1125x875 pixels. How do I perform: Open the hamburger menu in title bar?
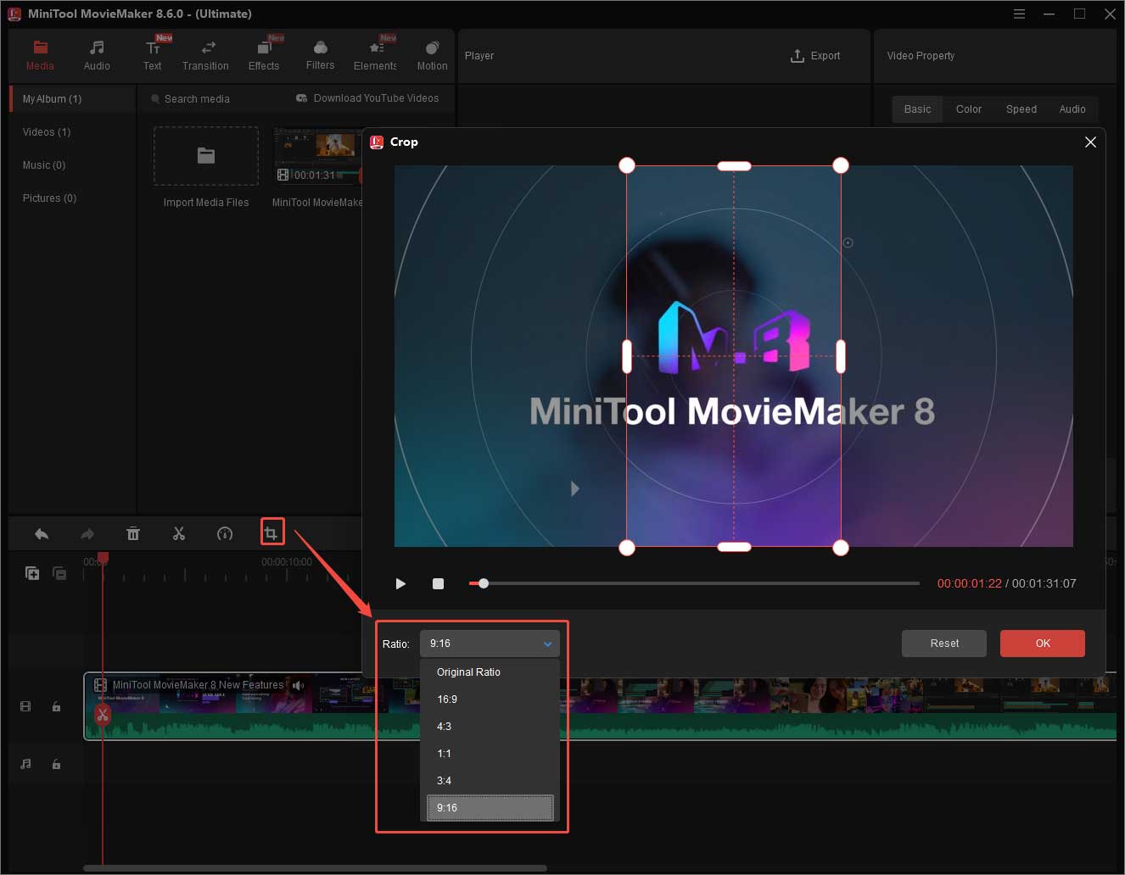[x=1019, y=14]
